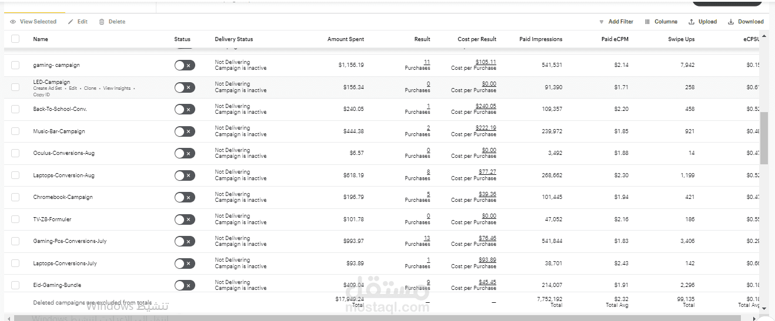Screen dimensions: 775x321
Task: Tick the Eid-Gaming-Bundle checkbox
Action: pyautogui.click(x=15, y=285)
